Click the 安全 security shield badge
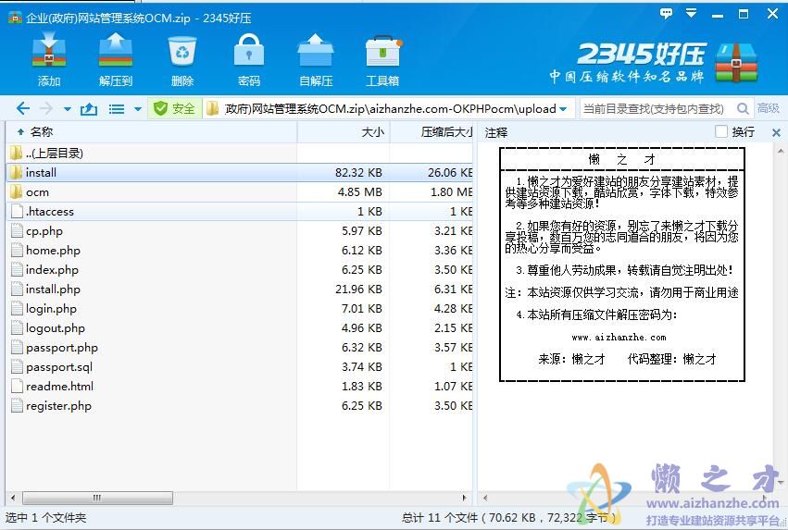This screenshot has height=530, width=788. (x=174, y=108)
